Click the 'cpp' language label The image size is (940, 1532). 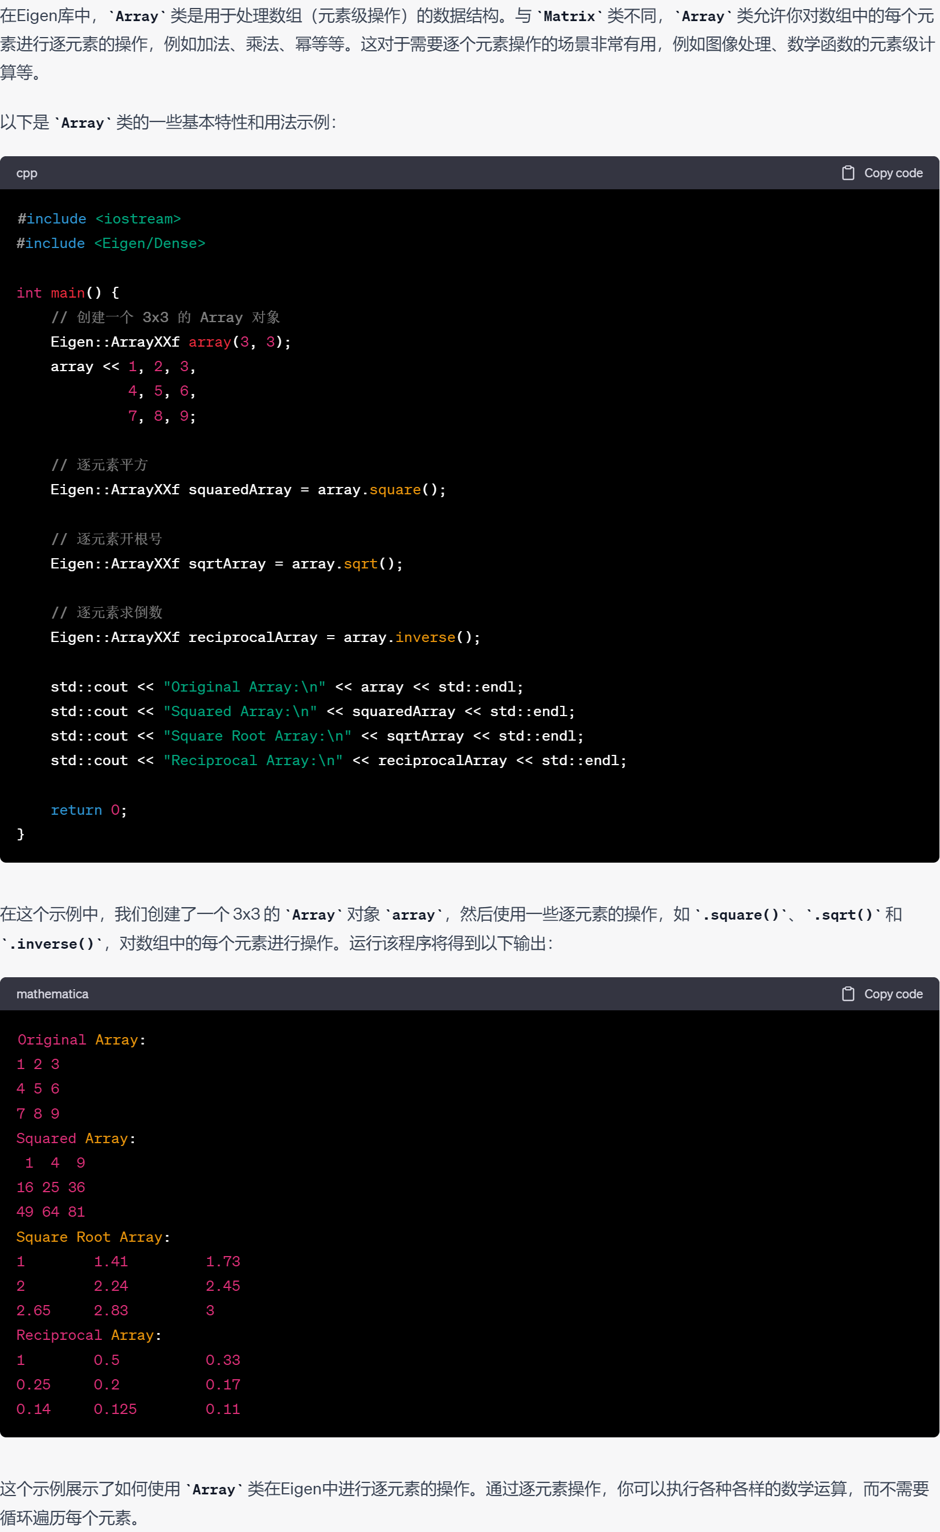click(27, 173)
